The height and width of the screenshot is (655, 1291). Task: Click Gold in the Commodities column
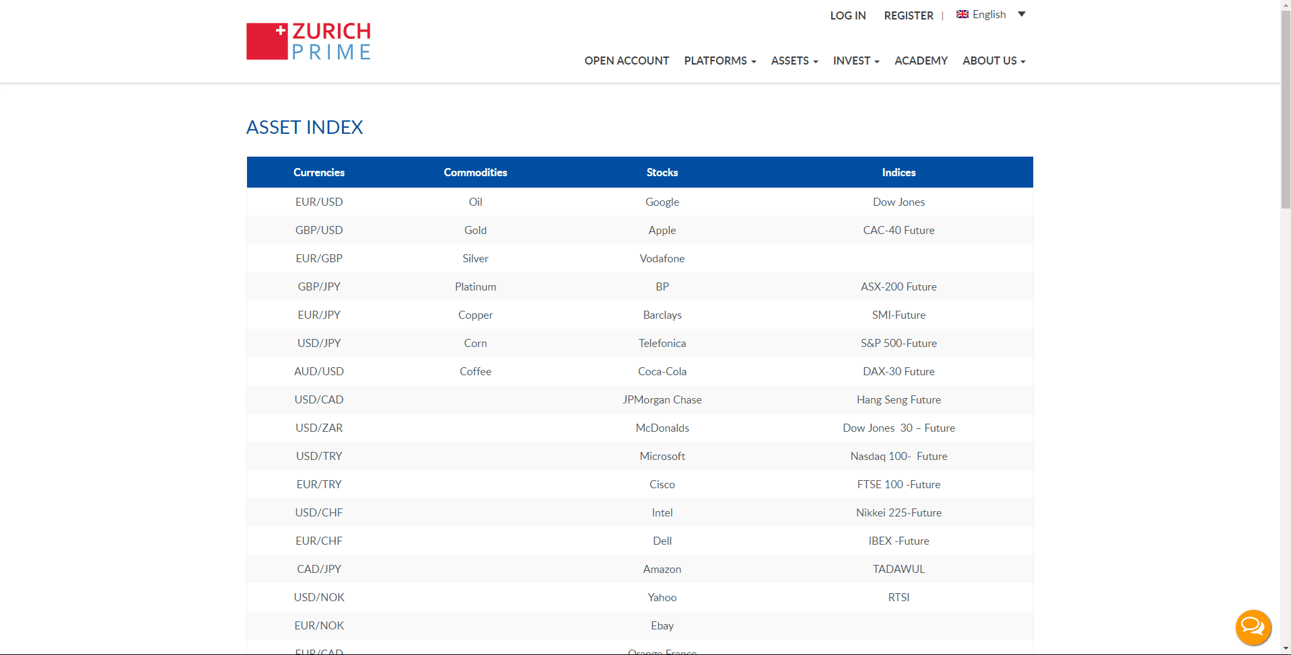(x=475, y=230)
